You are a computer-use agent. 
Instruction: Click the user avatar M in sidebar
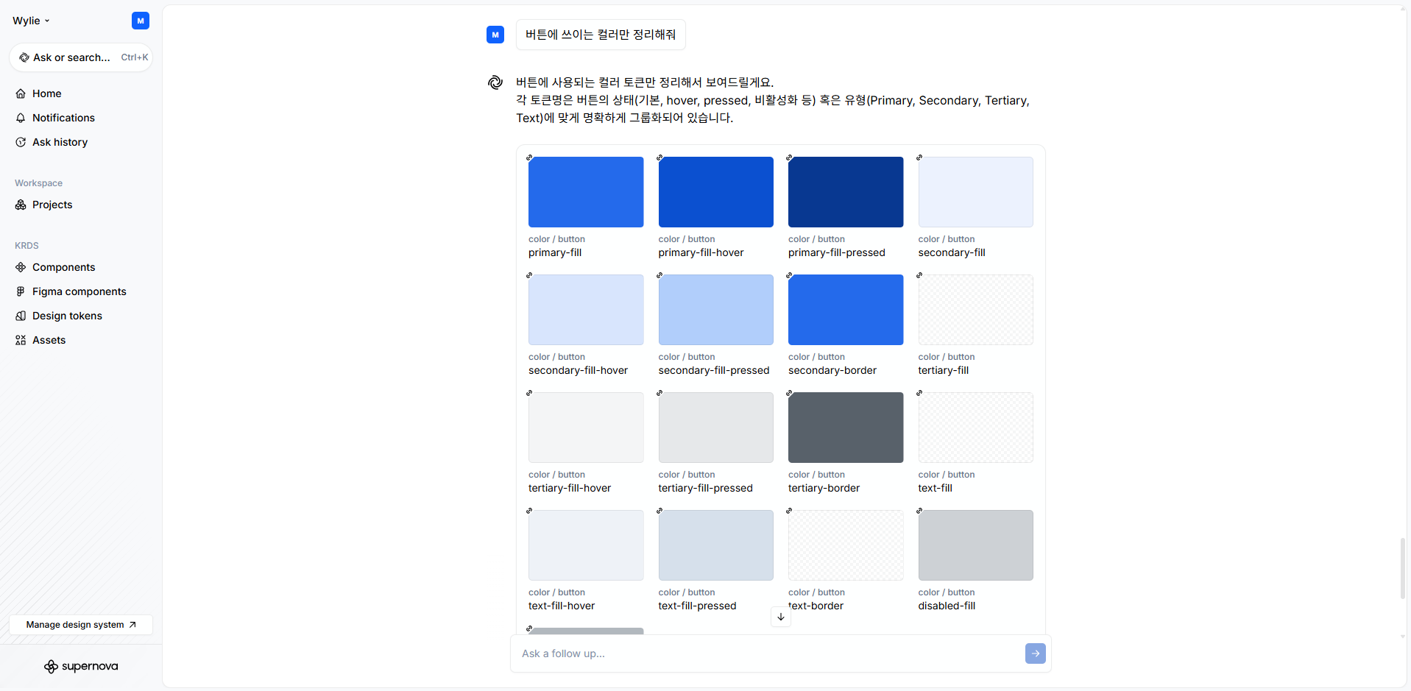point(141,21)
